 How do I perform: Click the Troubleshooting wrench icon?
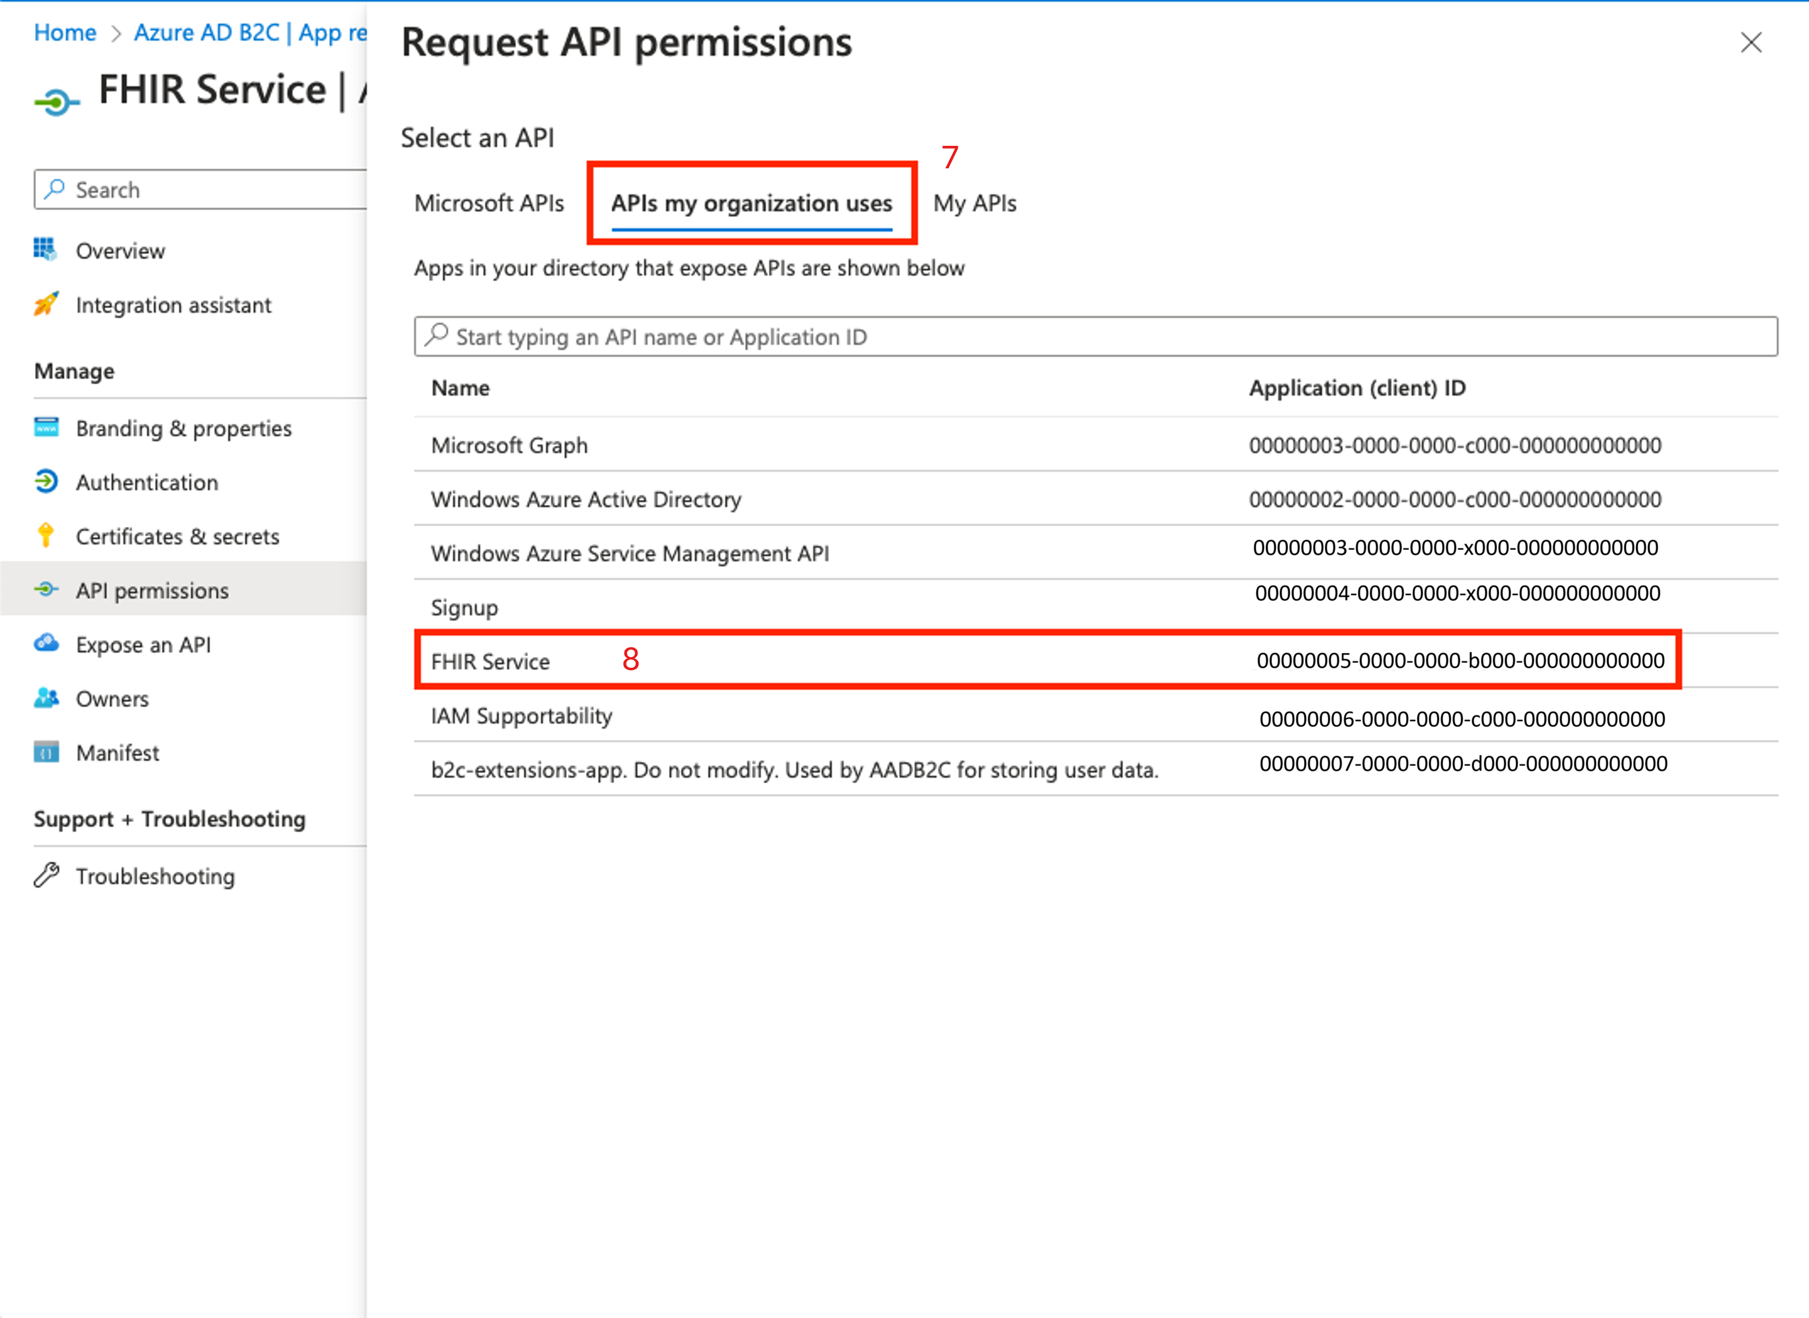tap(45, 875)
